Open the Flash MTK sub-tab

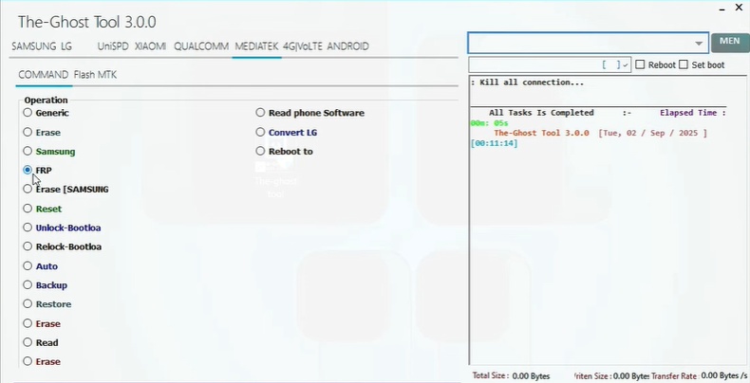[x=95, y=75]
